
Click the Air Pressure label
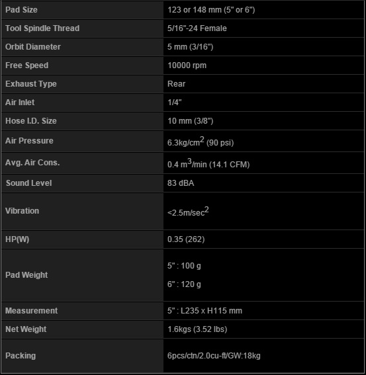pos(29,141)
